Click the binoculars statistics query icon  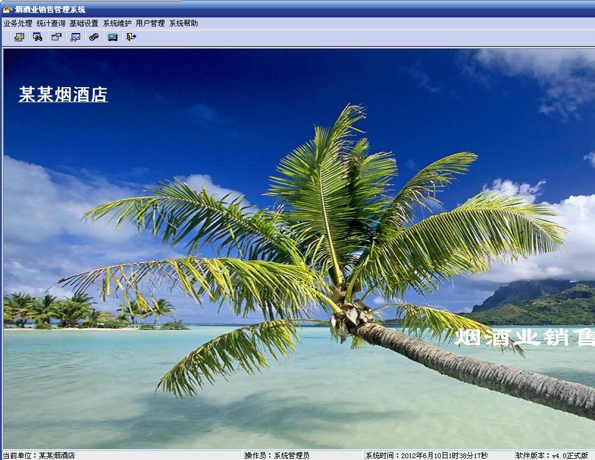click(37, 37)
